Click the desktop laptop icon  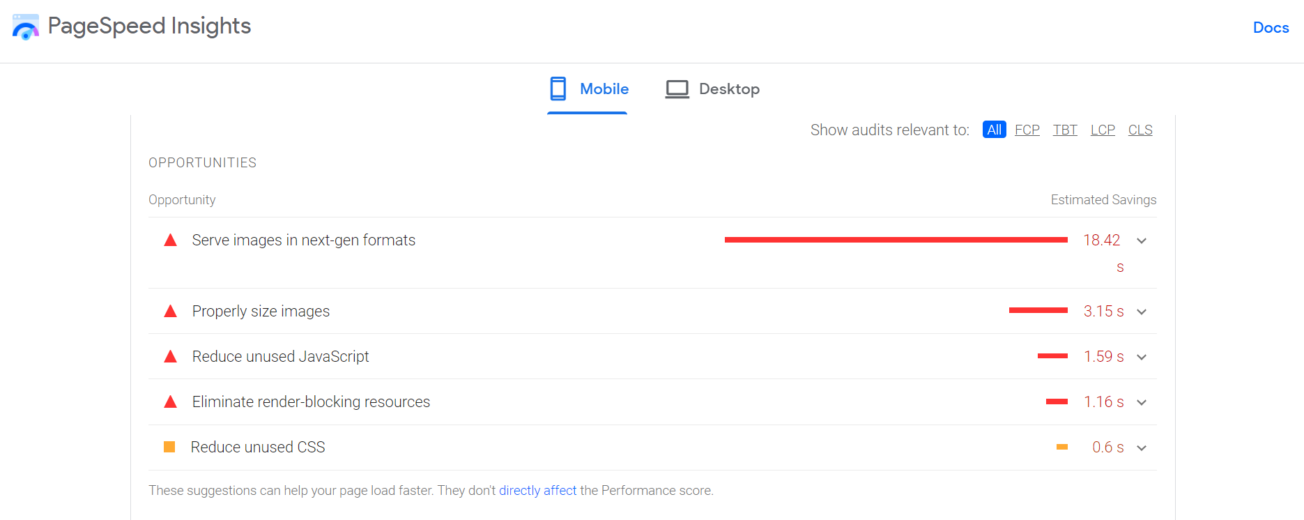click(x=677, y=89)
